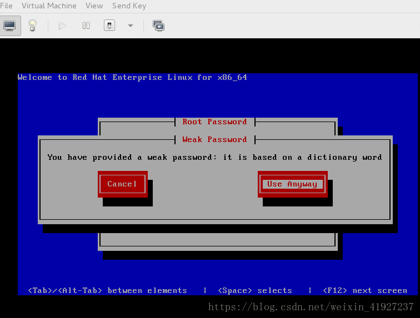Click the F12 next screen hint
The height and width of the screenshot is (318, 420).
point(365,290)
